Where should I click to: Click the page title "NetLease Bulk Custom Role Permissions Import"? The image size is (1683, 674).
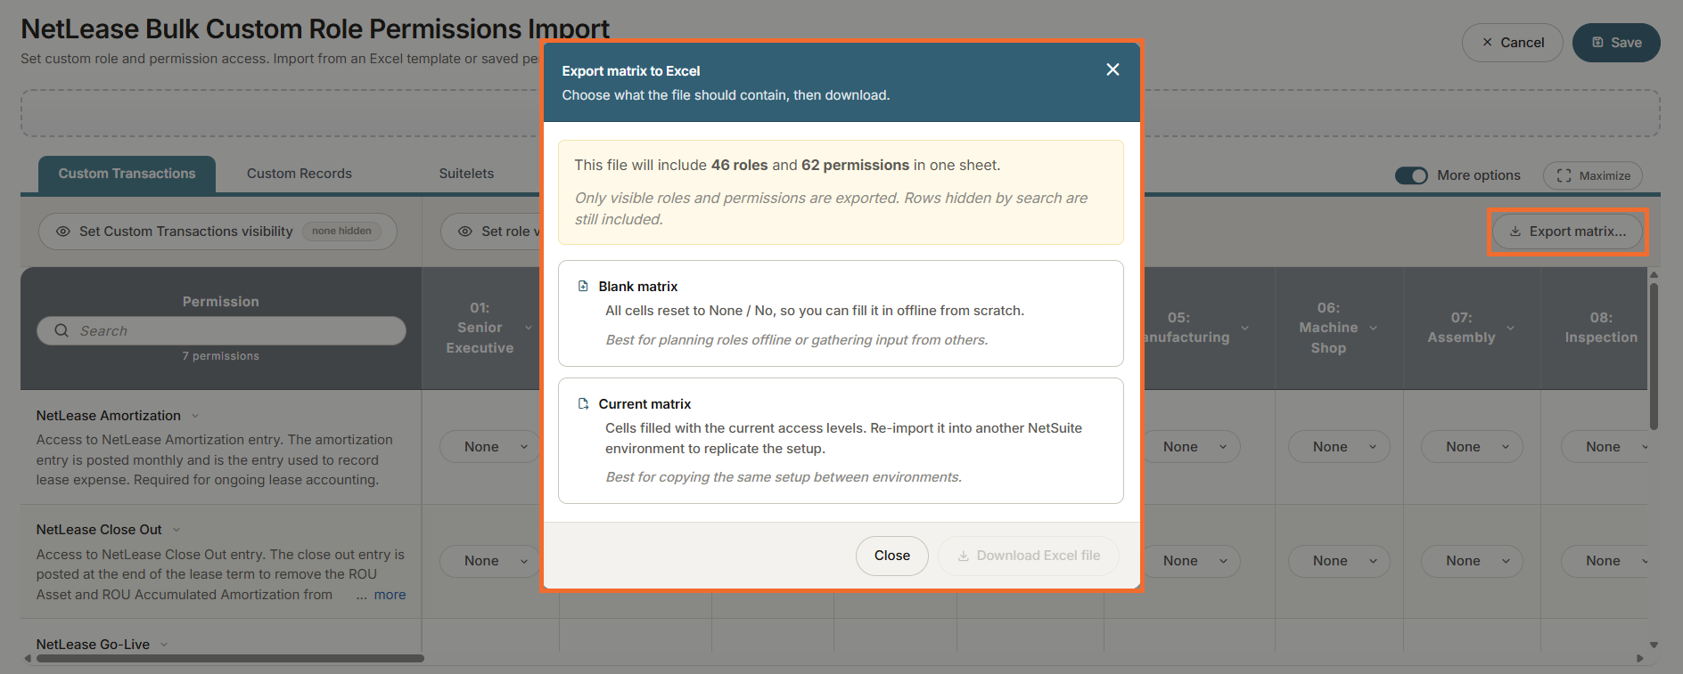coord(316,28)
